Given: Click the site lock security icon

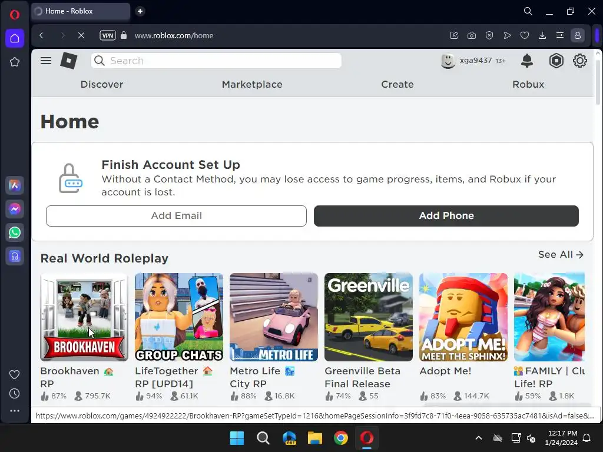Looking at the screenshot, I should [124, 35].
